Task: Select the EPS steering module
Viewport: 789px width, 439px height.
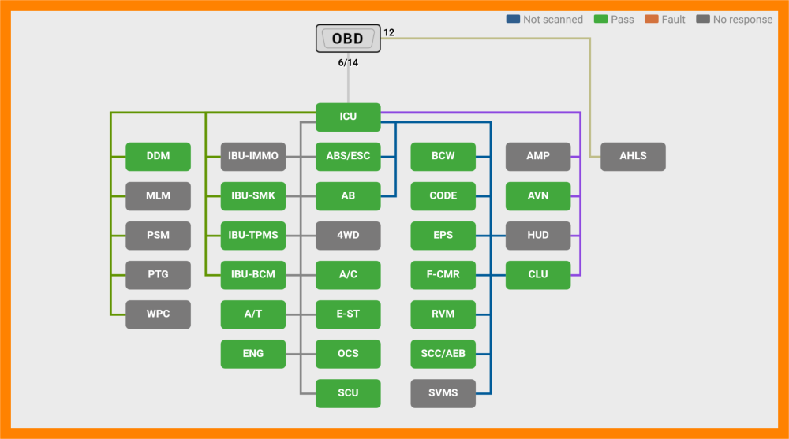Action: [x=443, y=236]
